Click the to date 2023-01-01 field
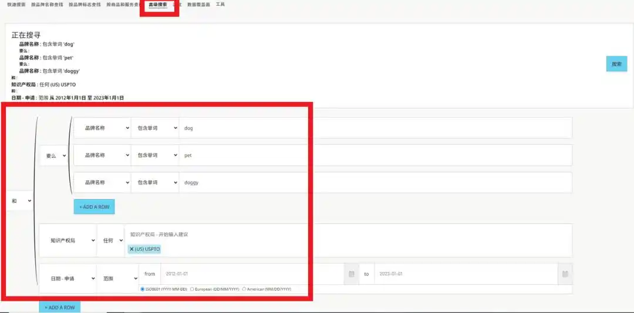The height and width of the screenshot is (313, 634). coord(466,274)
